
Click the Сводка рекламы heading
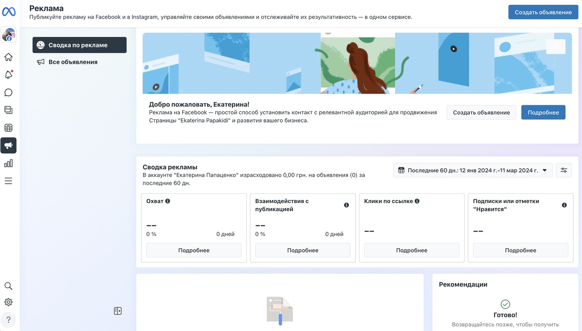170,167
